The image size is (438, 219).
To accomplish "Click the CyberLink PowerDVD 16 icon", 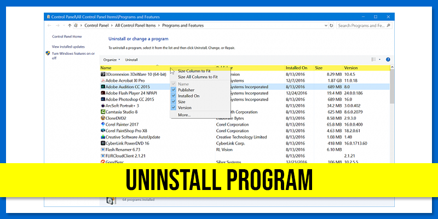I will click(x=103, y=143).
